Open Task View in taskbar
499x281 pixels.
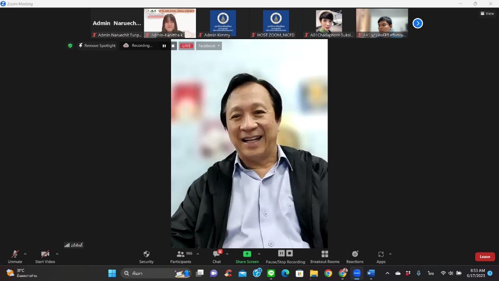tap(199, 273)
